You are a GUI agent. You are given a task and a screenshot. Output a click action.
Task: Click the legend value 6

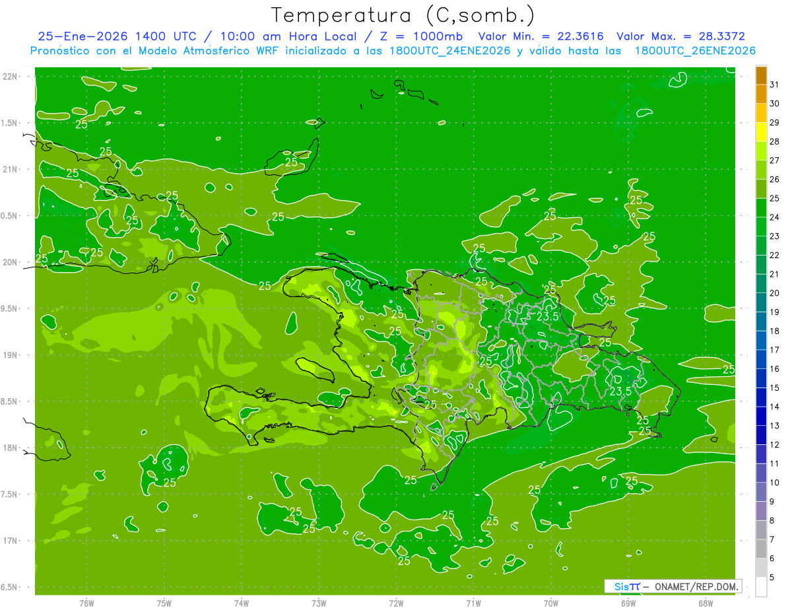(x=772, y=559)
